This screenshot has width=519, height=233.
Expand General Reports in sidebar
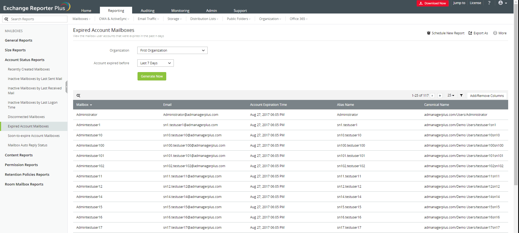(18, 40)
